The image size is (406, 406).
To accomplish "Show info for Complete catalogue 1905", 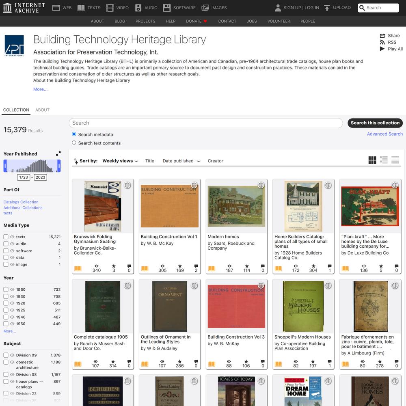I will [127, 285].
